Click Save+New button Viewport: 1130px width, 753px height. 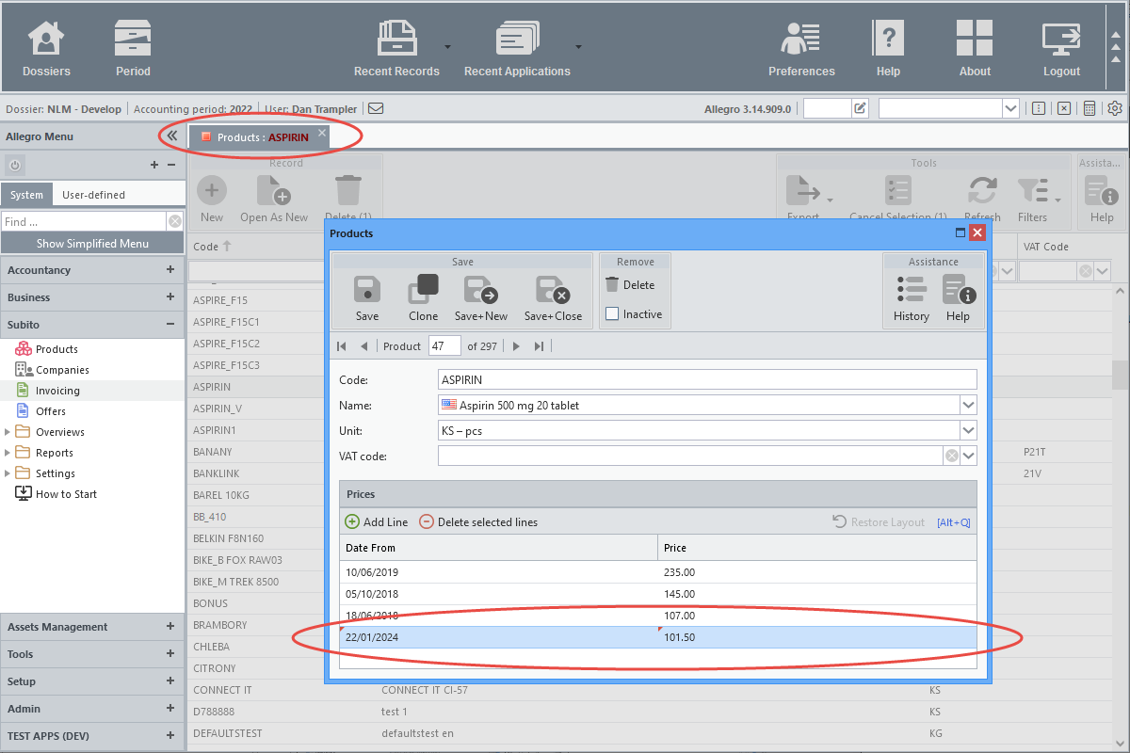[481, 298]
